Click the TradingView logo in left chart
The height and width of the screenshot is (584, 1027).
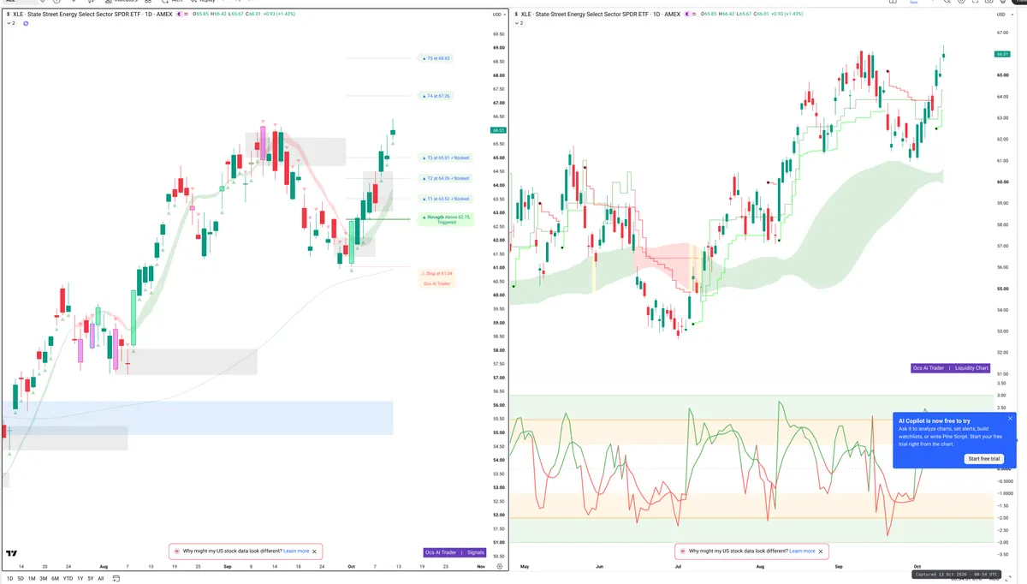[11, 553]
